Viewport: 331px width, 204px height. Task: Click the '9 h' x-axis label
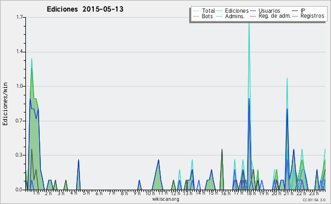[x=137, y=193]
